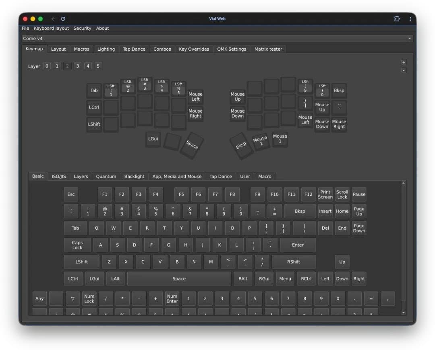Click the Caps Lock keycode button
Viewport: 435px width, 350px height.
coord(77,245)
